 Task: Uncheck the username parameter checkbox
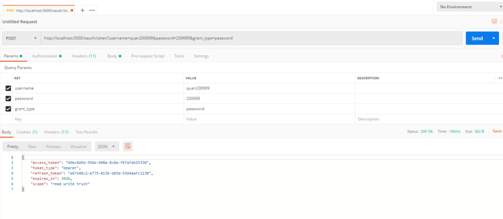(x=8, y=88)
